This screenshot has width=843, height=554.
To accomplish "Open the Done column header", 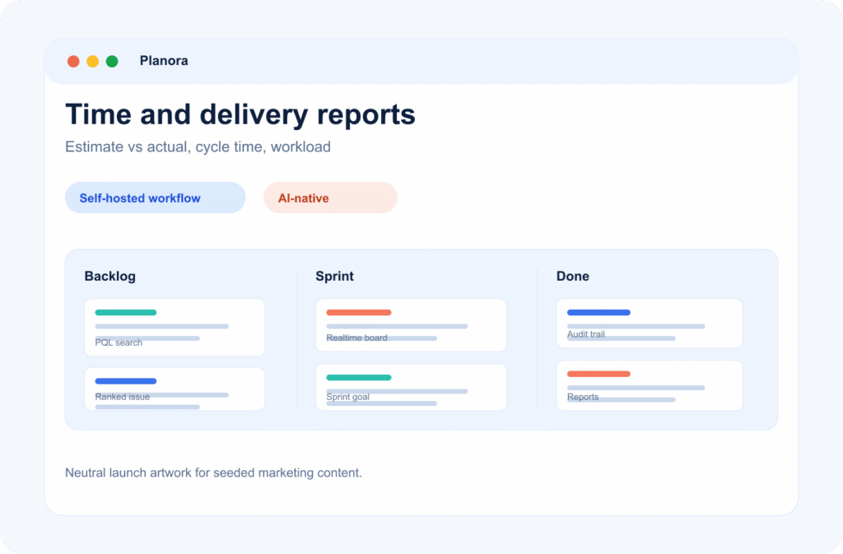I will tap(573, 277).
